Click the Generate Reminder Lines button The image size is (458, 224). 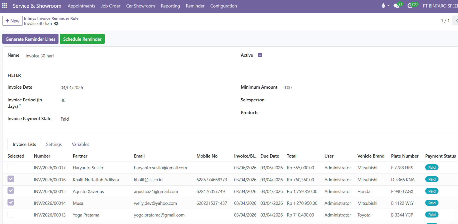point(30,39)
